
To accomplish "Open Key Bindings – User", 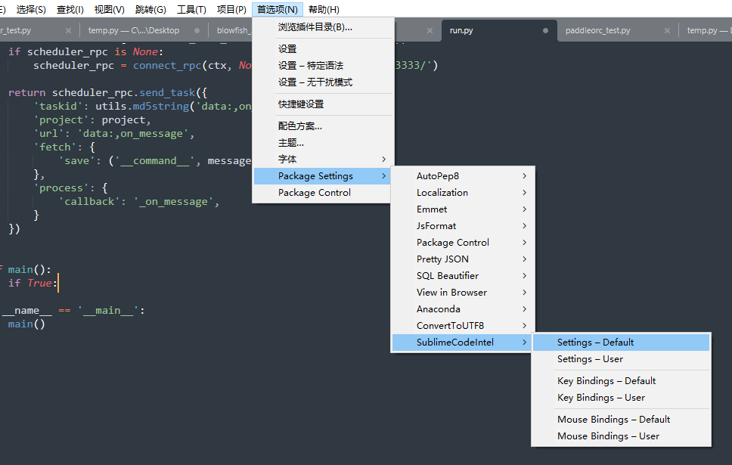I will click(x=622, y=398).
